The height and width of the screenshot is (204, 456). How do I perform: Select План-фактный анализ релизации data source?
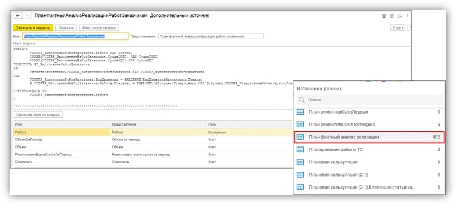pyautogui.click(x=369, y=137)
